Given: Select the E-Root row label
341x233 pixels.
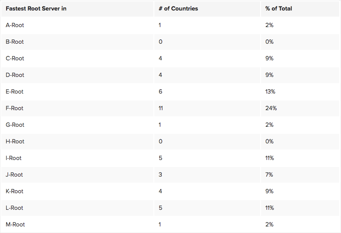Looking at the screenshot, I should (x=15, y=92).
